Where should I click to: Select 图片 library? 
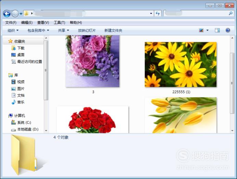pyautogui.click(x=21, y=89)
